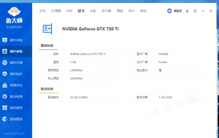The width and height of the screenshot is (219, 138).
Task: Click the 芯片厂商 value Nvidia
Action: point(163,62)
